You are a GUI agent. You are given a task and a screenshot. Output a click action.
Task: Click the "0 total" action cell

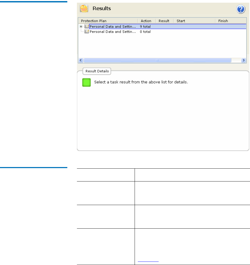145,32
